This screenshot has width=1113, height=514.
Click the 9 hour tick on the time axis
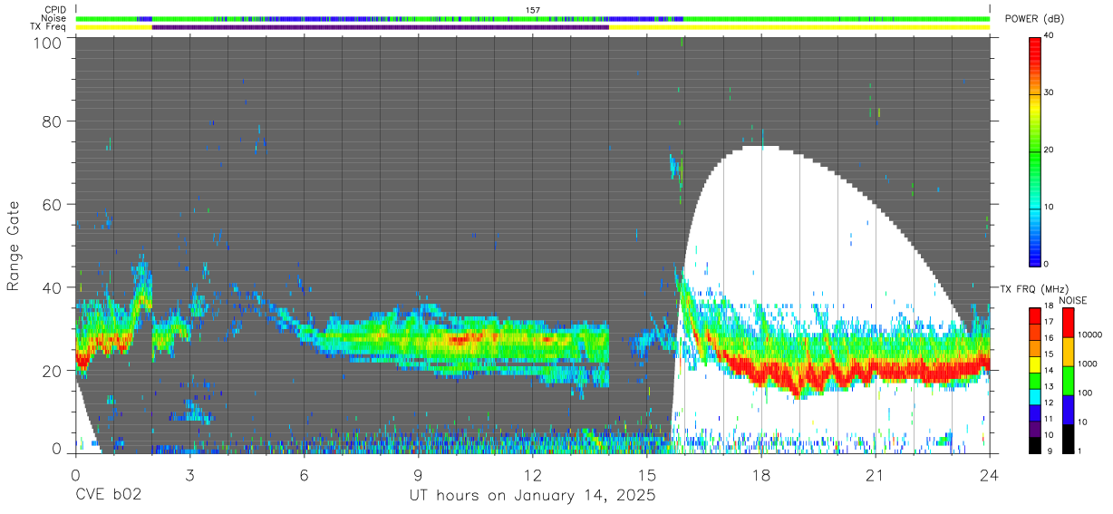tap(418, 474)
